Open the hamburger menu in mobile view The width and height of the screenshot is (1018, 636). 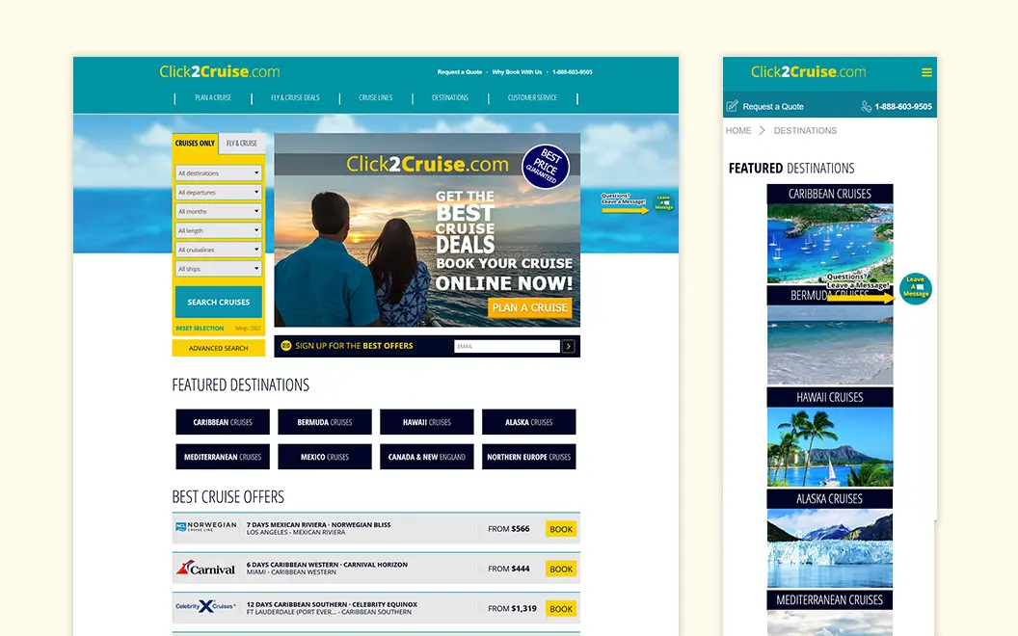(926, 72)
